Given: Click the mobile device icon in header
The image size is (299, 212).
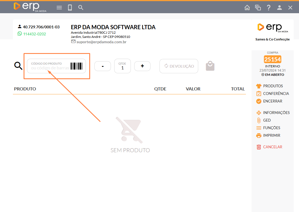Looking at the screenshot, I should tap(70, 8).
